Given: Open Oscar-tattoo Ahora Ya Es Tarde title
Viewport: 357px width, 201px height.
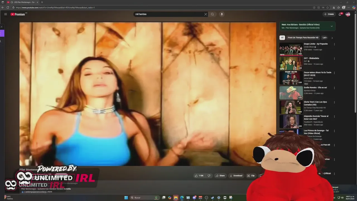Looking at the screenshot, I should [x=318, y=74].
